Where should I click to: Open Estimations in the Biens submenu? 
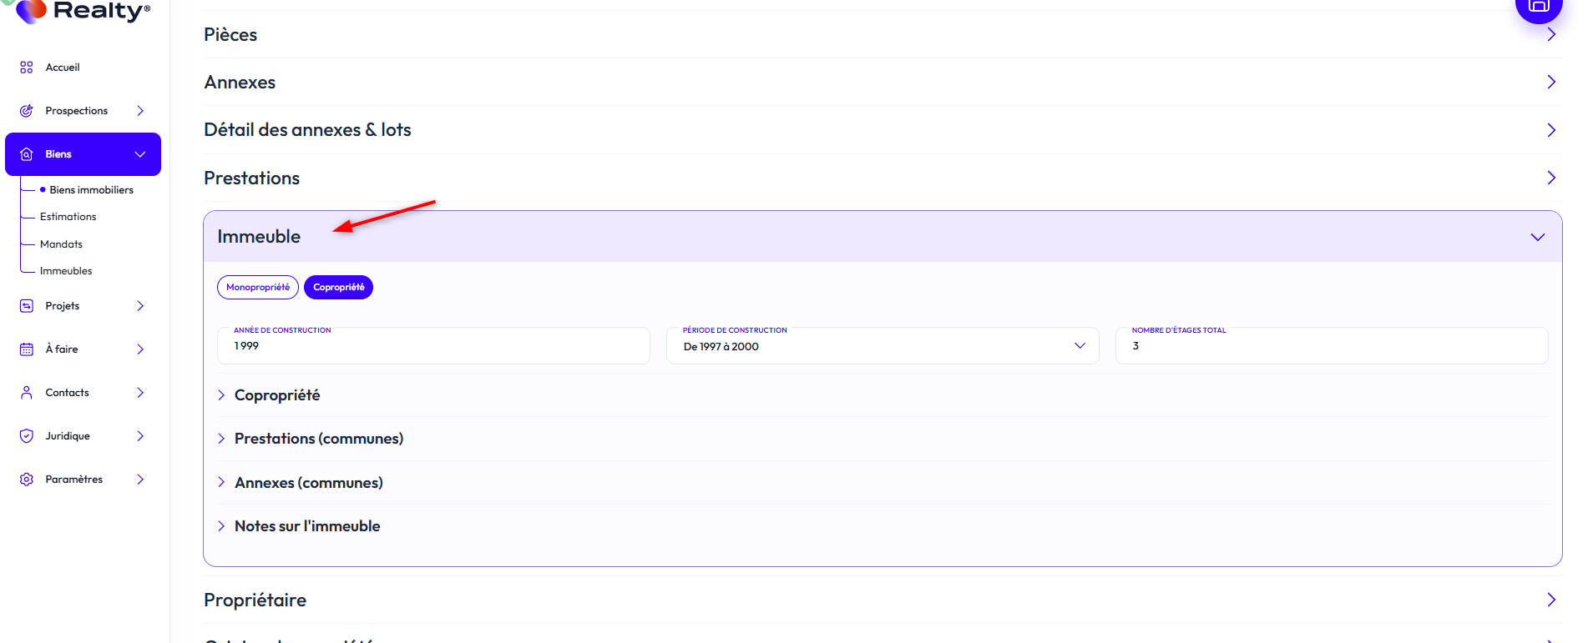click(x=68, y=217)
